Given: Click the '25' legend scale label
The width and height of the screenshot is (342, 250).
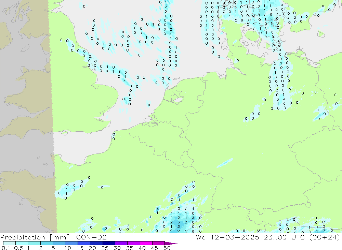Looking at the screenshot, I should 105,248.
